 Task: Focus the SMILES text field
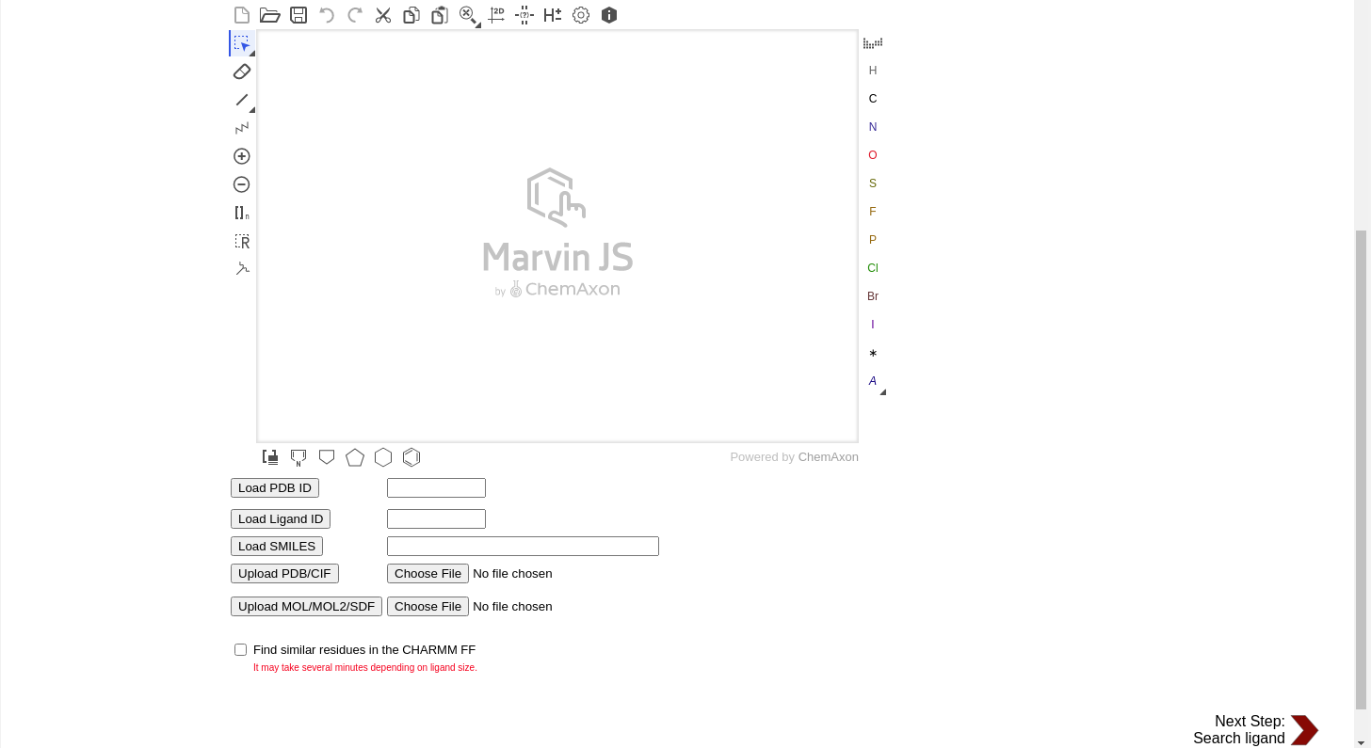(x=523, y=547)
